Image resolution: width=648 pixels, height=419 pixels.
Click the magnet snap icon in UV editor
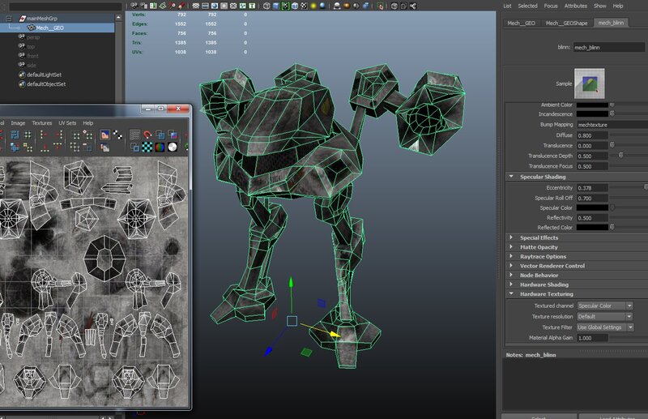tap(147, 134)
